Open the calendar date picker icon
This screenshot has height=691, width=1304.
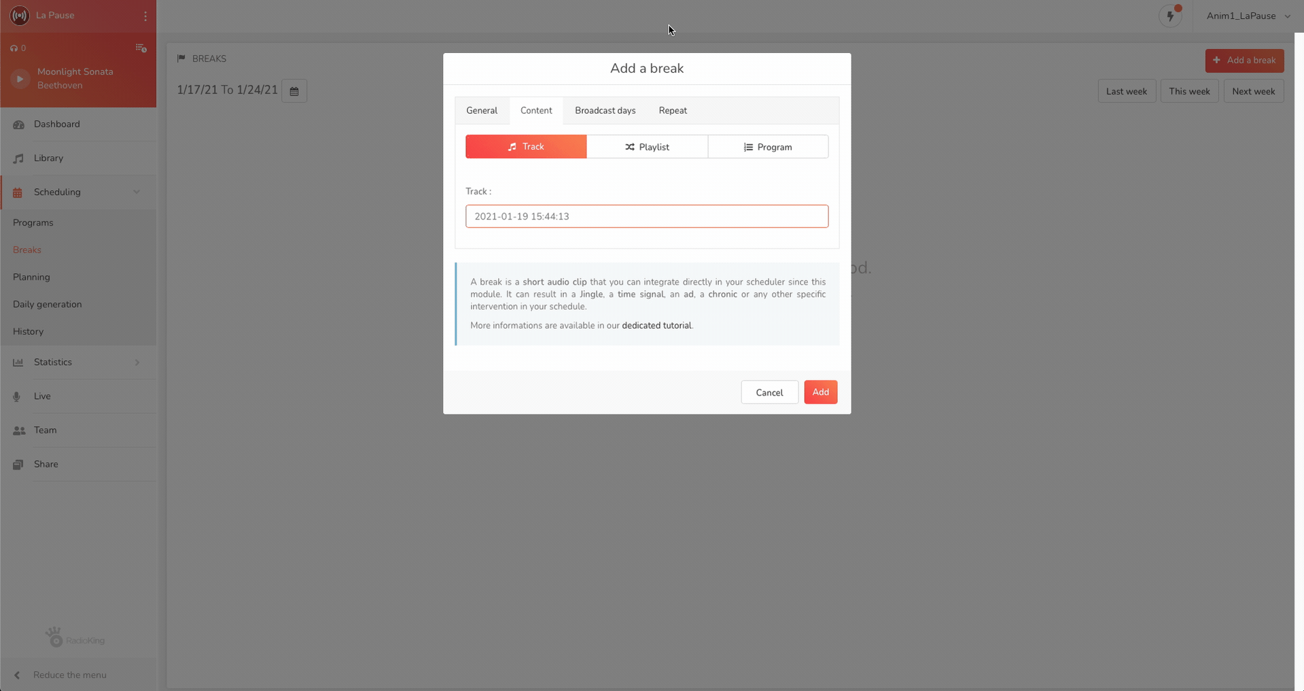point(294,91)
